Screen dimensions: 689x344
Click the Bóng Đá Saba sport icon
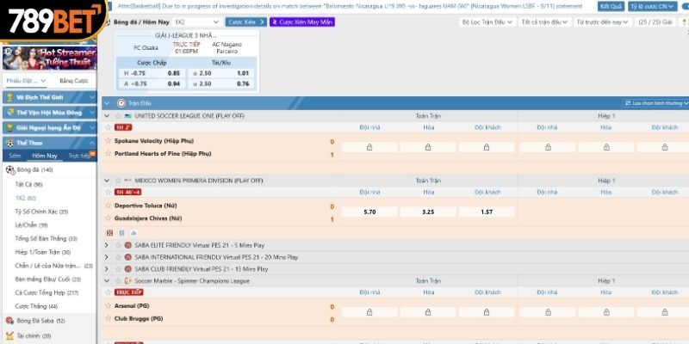(9, 320)
